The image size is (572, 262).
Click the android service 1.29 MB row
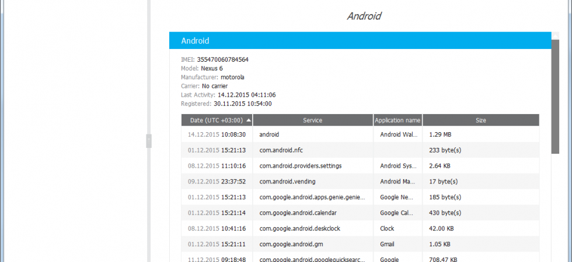(360, 134)
